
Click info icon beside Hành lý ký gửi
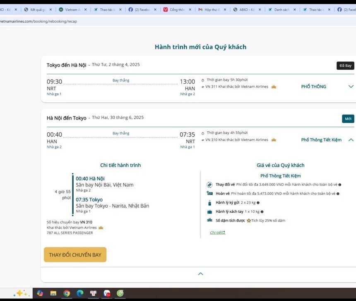coord(258,203)
